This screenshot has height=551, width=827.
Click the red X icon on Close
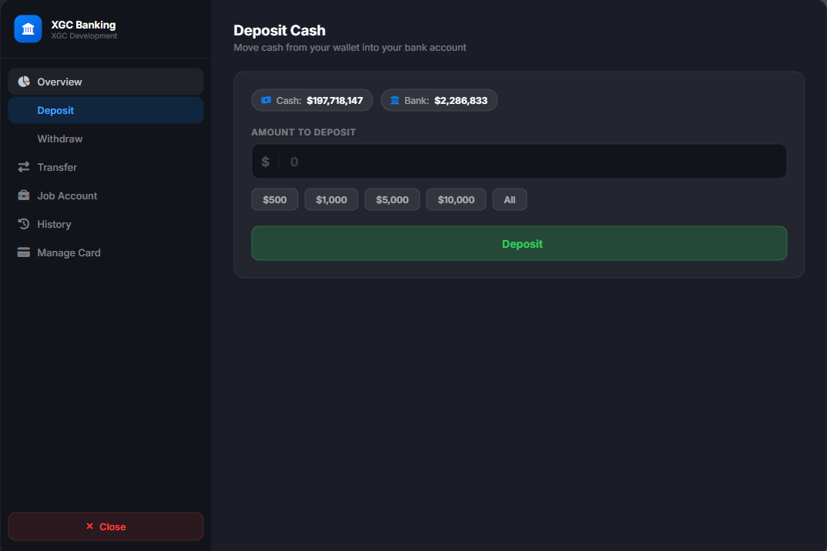pyautogui.click(x=89, y=526)
